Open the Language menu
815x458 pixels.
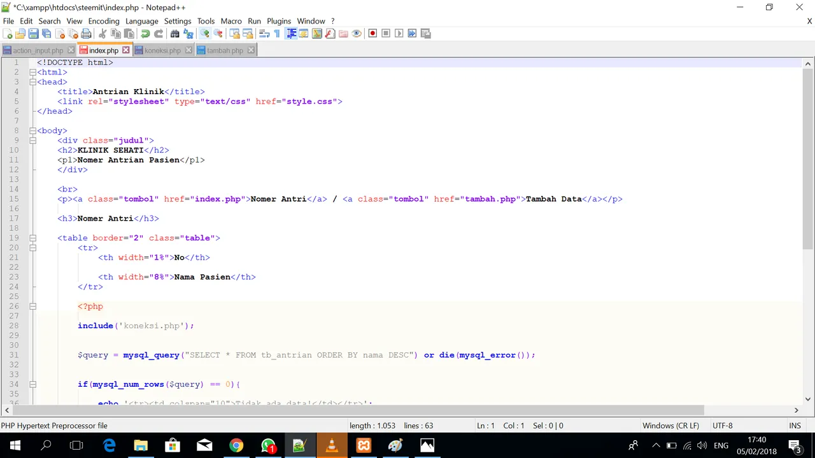point(141,21)
